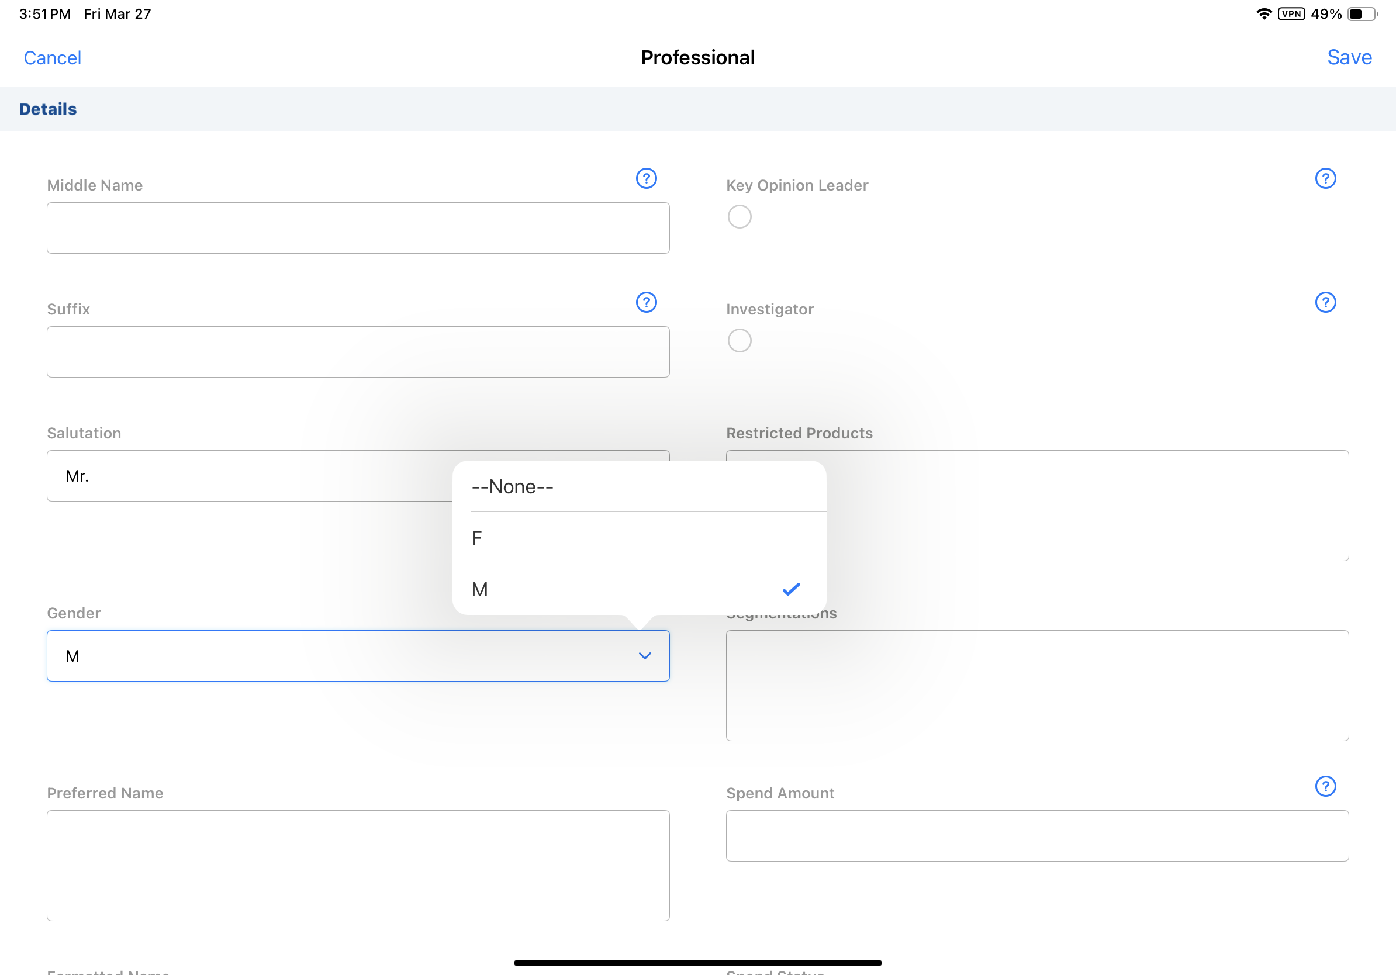Enable Key Opinion Leader checkbox
The width and height of the screenshot is (1396, 975).
point(740,217)
